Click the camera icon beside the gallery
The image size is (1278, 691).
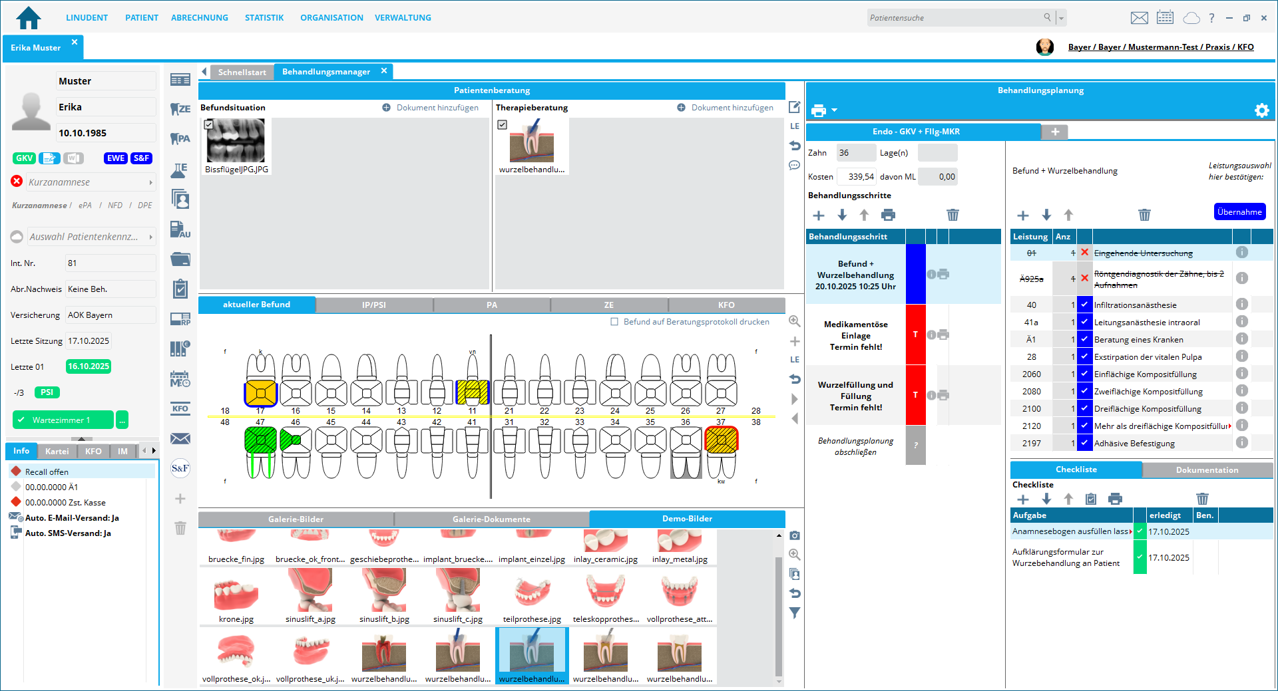pyautogui.click(x=795, y=536)
